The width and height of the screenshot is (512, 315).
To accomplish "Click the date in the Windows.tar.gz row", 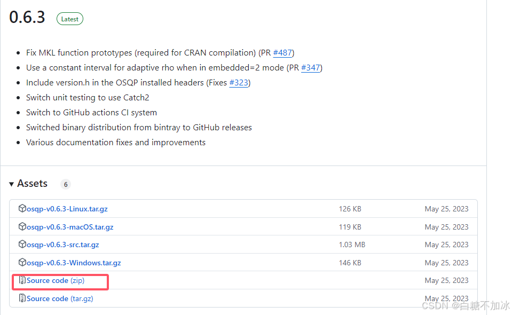I will tap(446, 263).
